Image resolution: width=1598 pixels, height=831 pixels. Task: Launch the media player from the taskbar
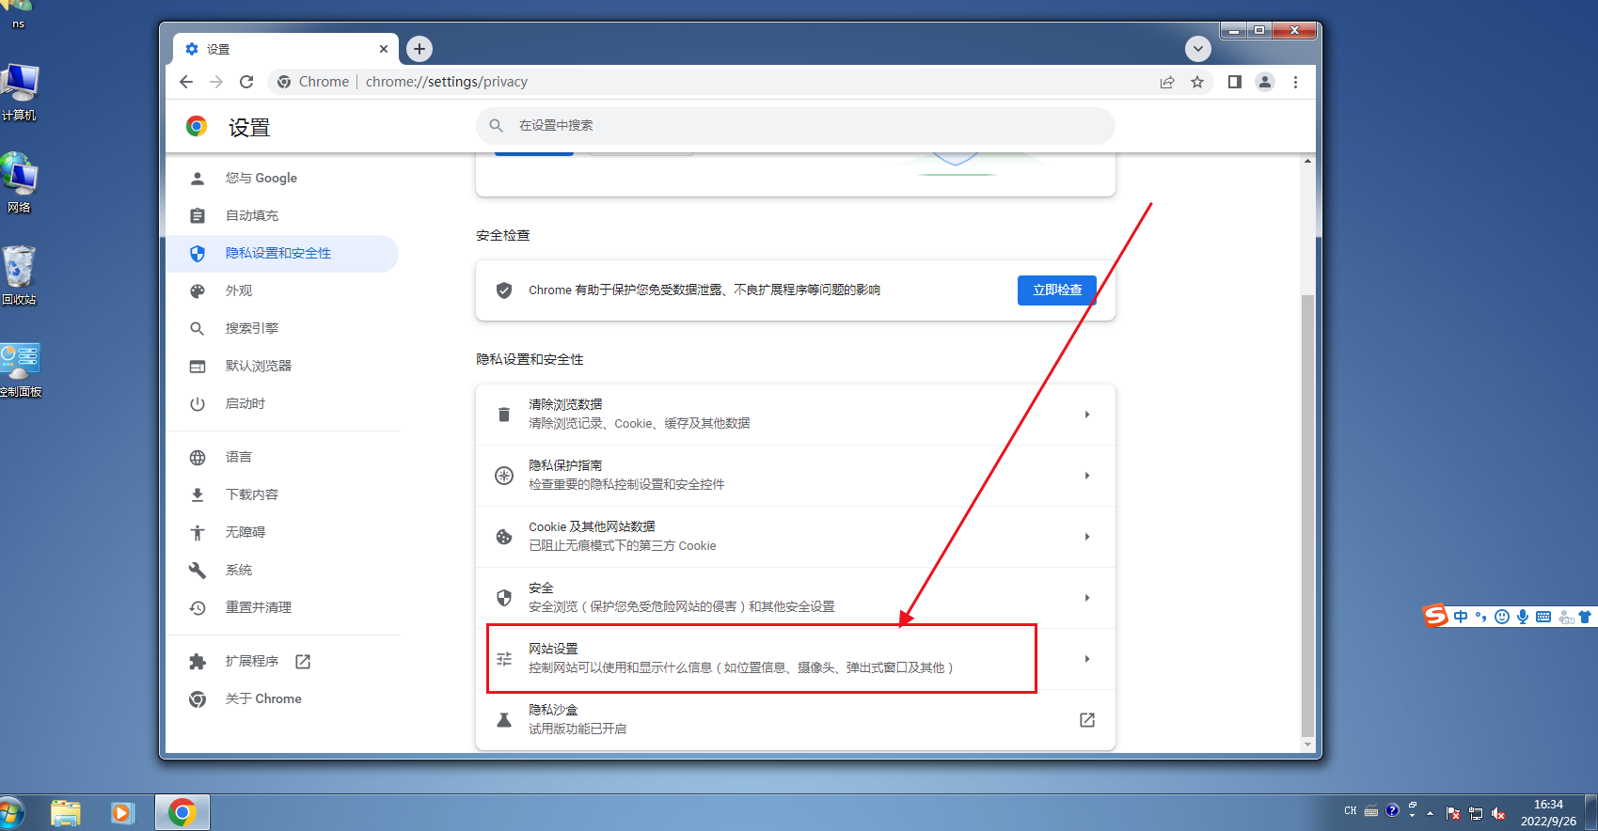point(122,813)
